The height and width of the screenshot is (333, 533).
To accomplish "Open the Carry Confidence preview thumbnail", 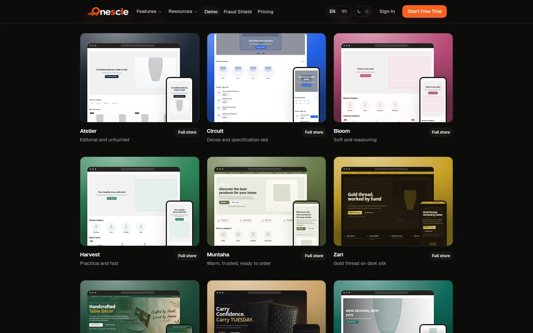I will click(x=266, y=307).
